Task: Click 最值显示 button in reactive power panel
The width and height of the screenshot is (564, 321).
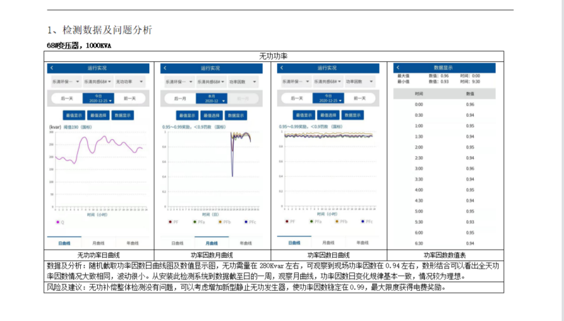Action: pos(73,116)
